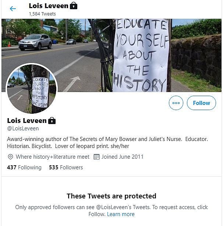Click the Joined June 2011 text

pyautogui.click(x=123, y=157)
